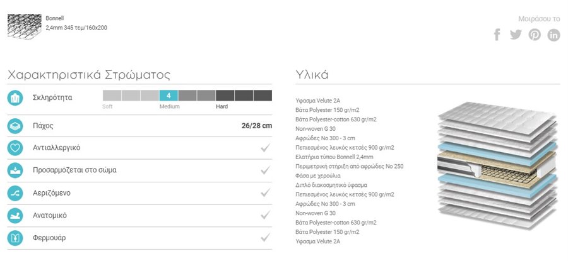Viewport: 568px width, 261px height.
Task: Click the Ανατομικό icon
Action: 15,216
